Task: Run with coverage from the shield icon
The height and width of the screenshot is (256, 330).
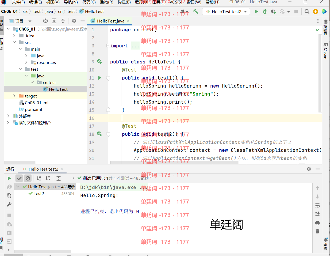Action: (273, 12)
